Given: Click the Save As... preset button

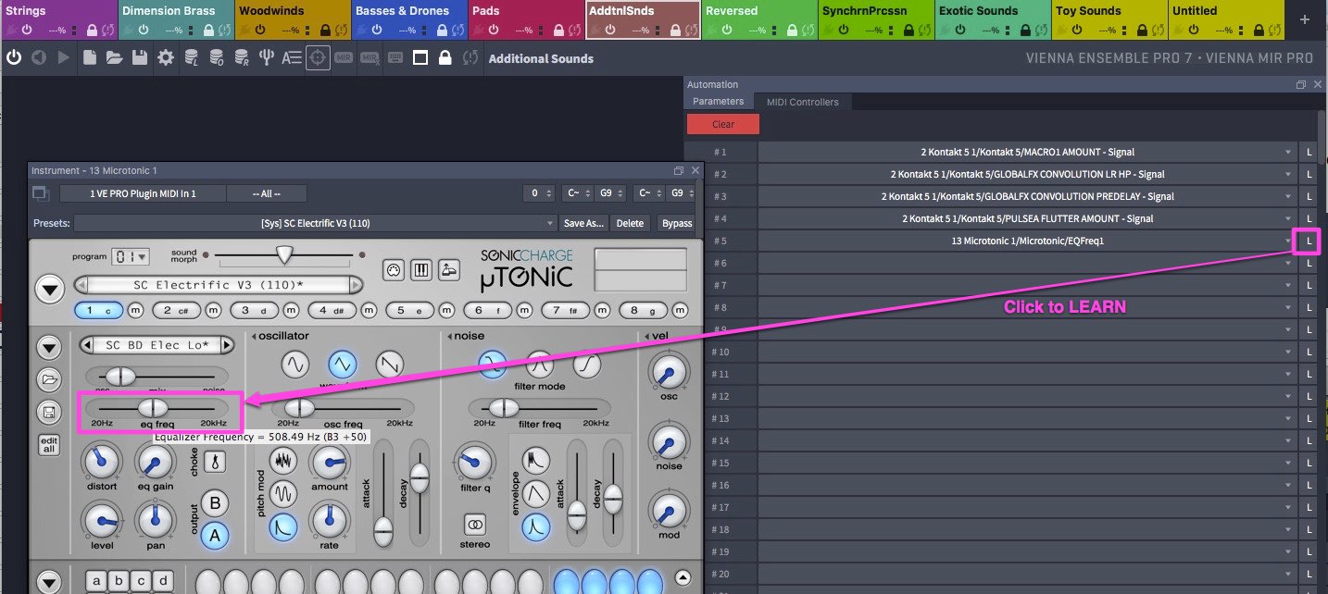Looking at the screenshot, I should pos(583,223).
